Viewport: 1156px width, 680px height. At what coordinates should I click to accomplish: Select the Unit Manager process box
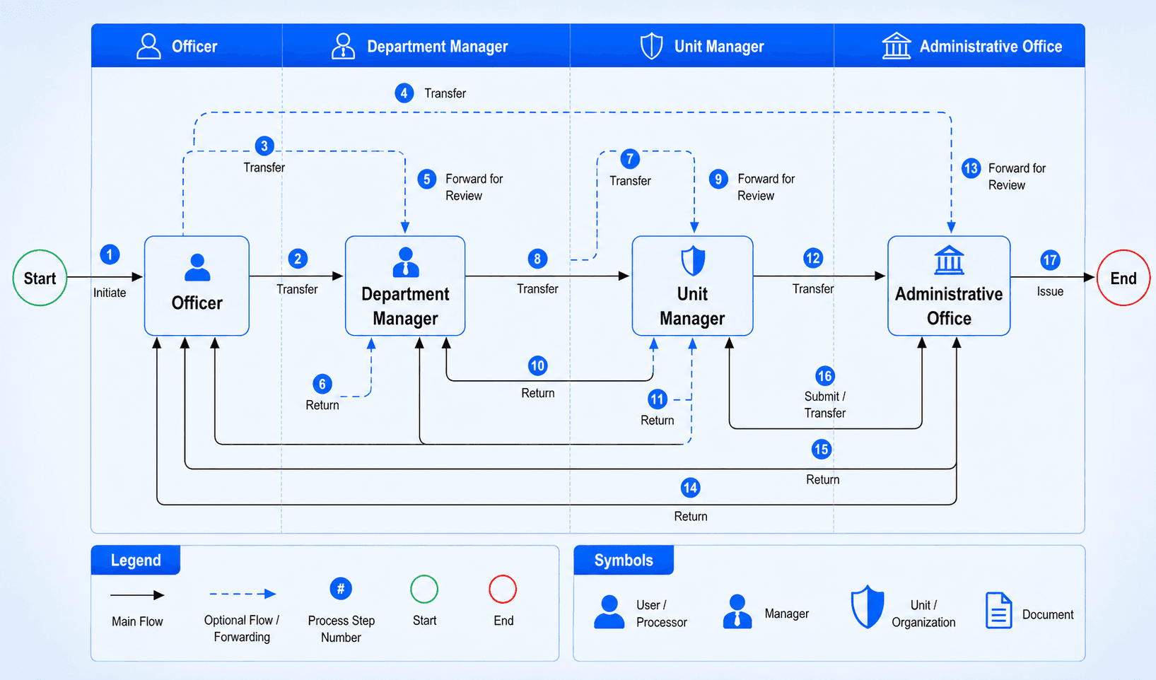[x=692, y=286]
